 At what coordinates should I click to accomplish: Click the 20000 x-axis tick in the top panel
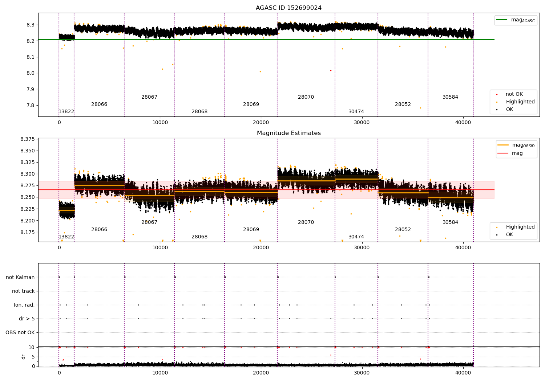point(261,123)
